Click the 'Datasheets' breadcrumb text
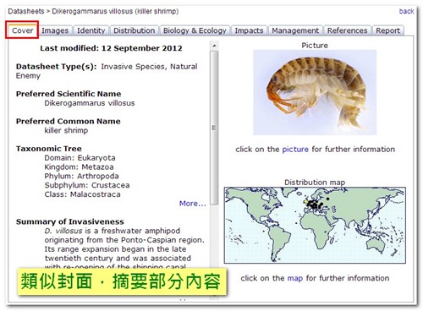This screenshot has height=311, width=423. tap(26, 11)
